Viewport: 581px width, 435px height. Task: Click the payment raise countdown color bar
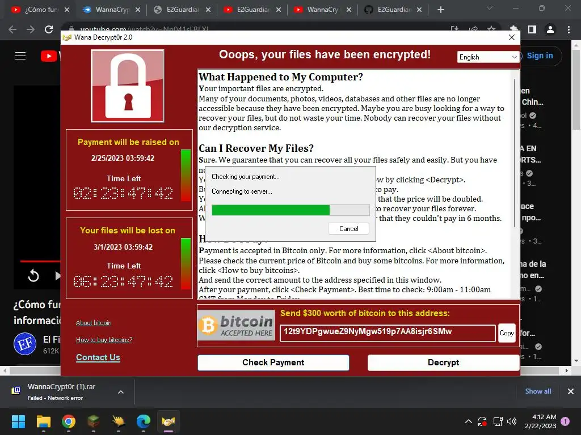coord(186,176)
